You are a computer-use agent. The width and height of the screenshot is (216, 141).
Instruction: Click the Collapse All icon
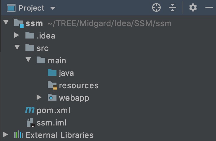coord(173,8)
